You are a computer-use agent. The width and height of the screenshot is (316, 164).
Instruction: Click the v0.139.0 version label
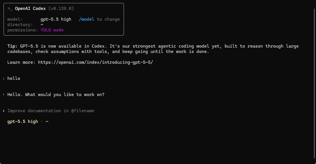click(x=61, y=8)
